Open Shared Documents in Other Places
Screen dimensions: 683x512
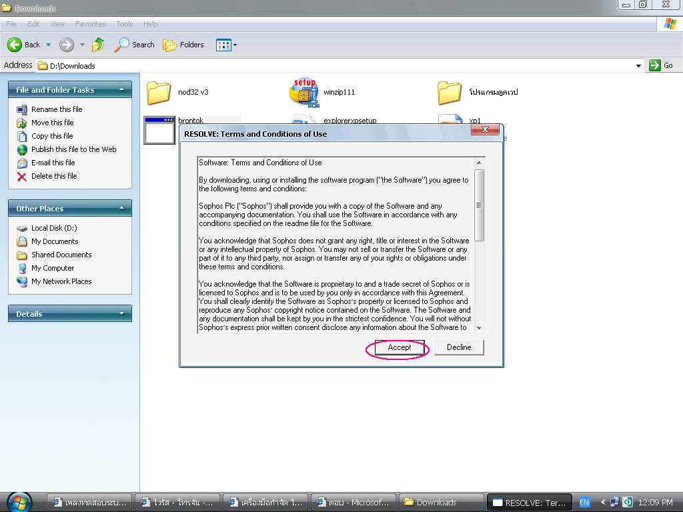(x=61, y=255)
